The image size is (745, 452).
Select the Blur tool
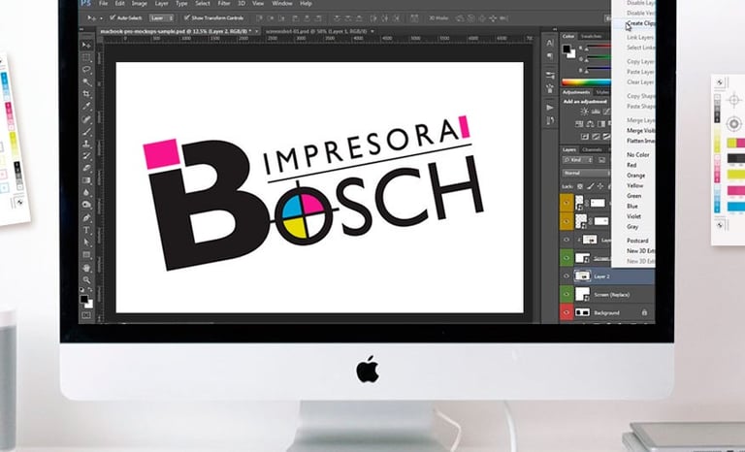tap(86, 192)
